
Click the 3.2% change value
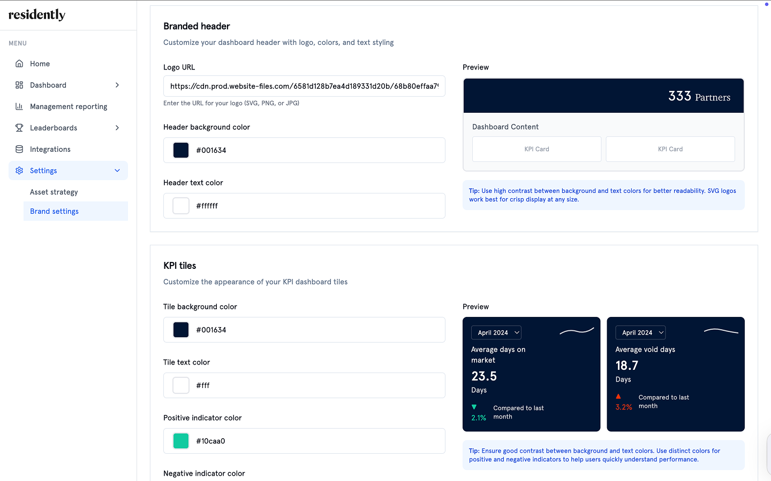coord(624,407)
